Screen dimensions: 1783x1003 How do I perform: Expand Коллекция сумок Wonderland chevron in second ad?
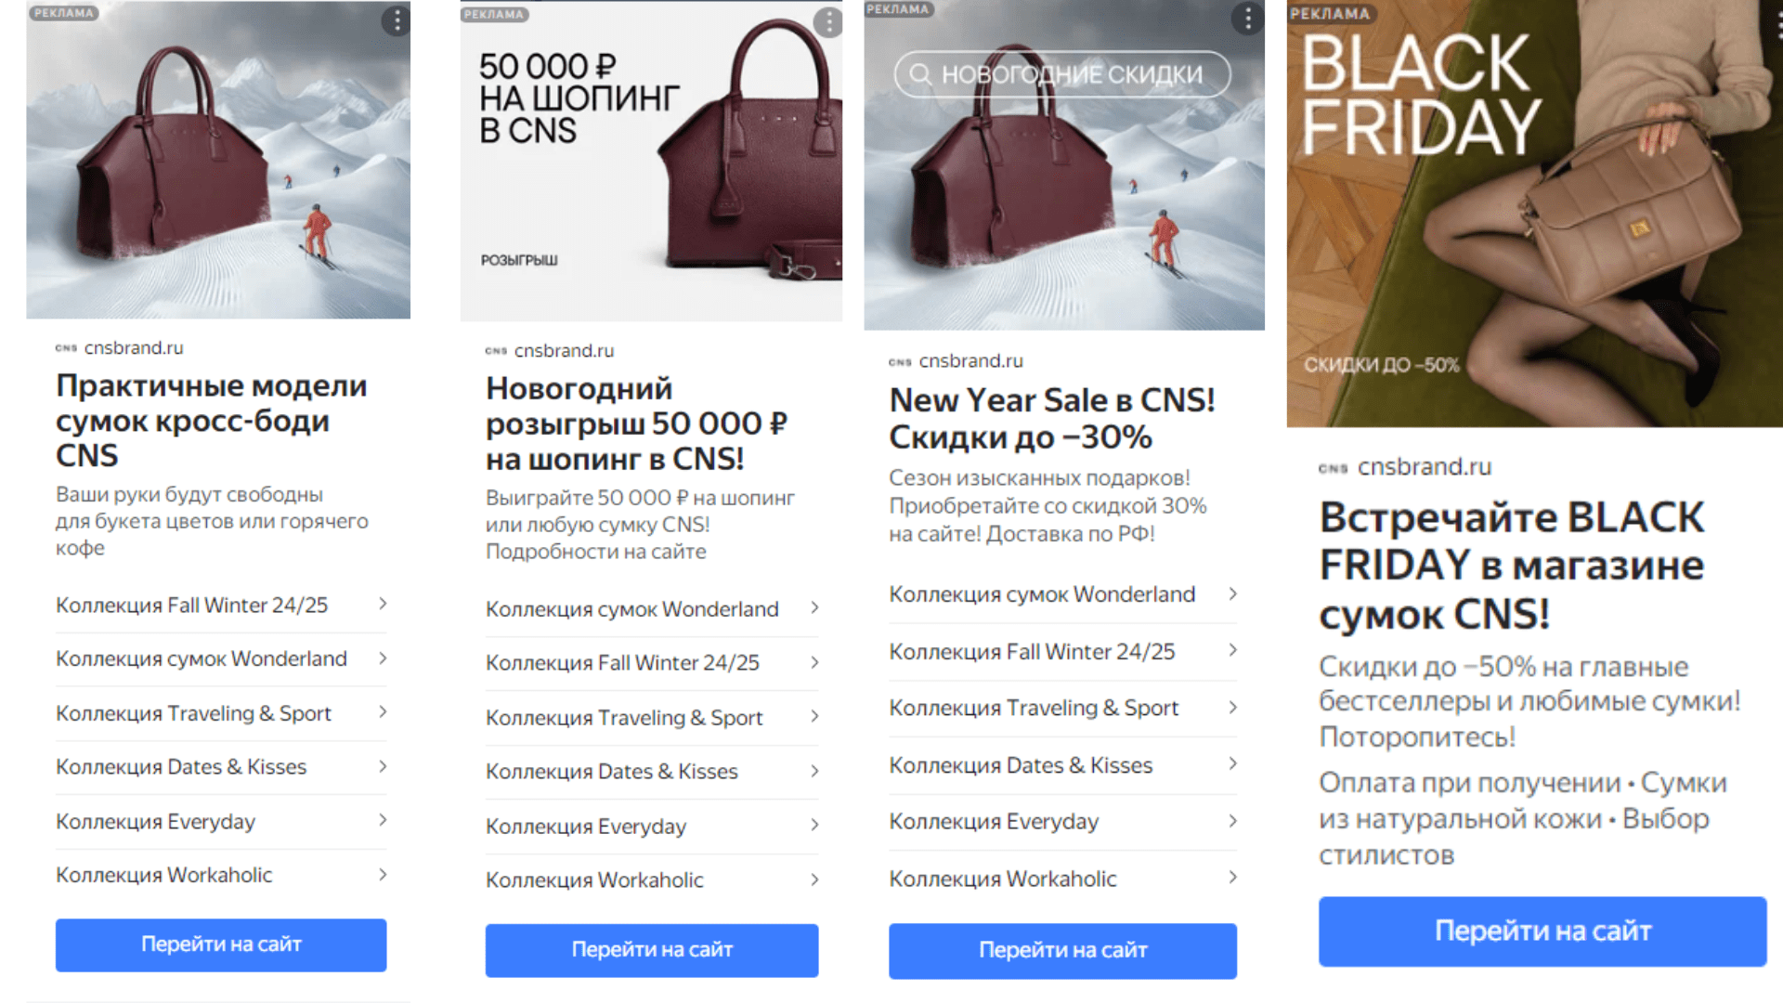(814, 608)
